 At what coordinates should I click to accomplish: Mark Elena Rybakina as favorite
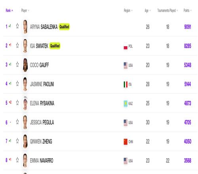17,102
